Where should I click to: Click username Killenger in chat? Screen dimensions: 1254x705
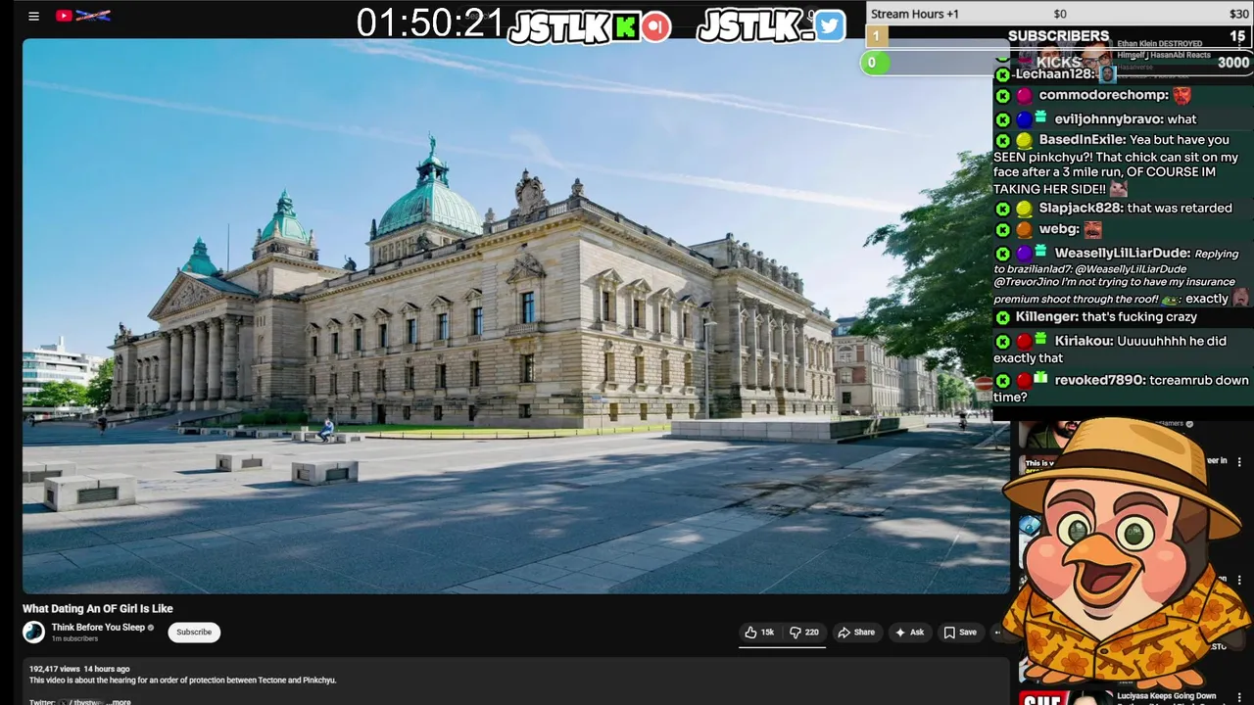(x=1045, y=317)
